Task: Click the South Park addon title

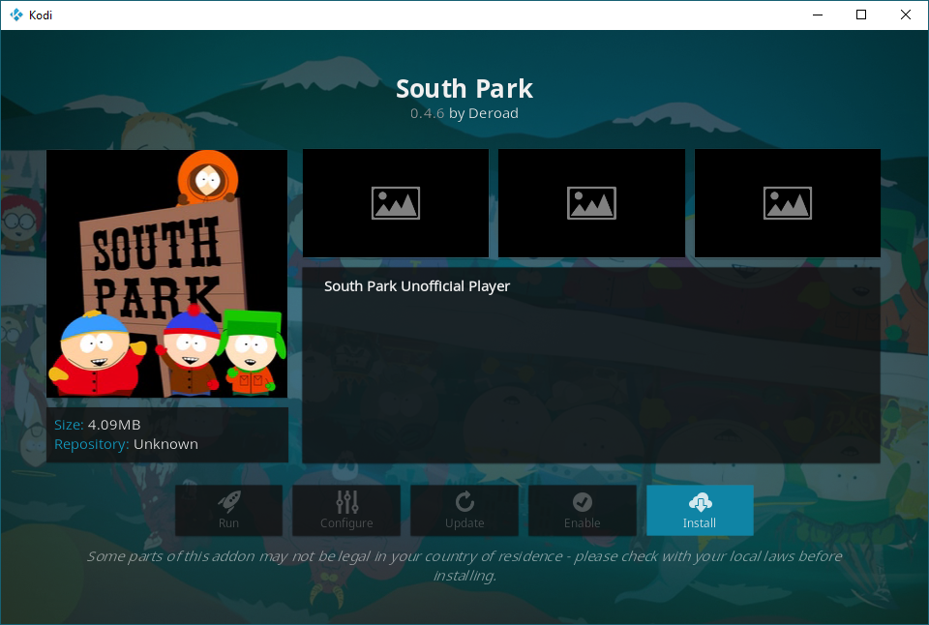Action: point(464,89)
